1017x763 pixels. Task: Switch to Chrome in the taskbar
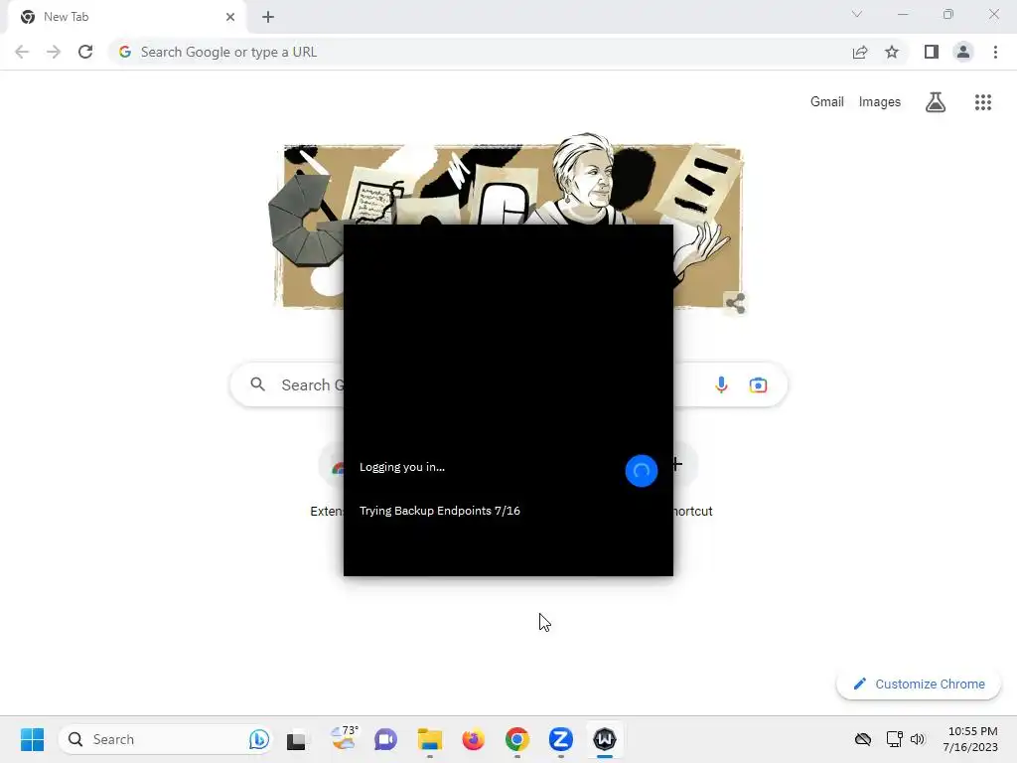516,739
